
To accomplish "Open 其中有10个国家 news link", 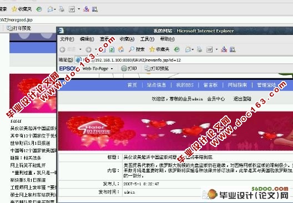I will point(33,135).
